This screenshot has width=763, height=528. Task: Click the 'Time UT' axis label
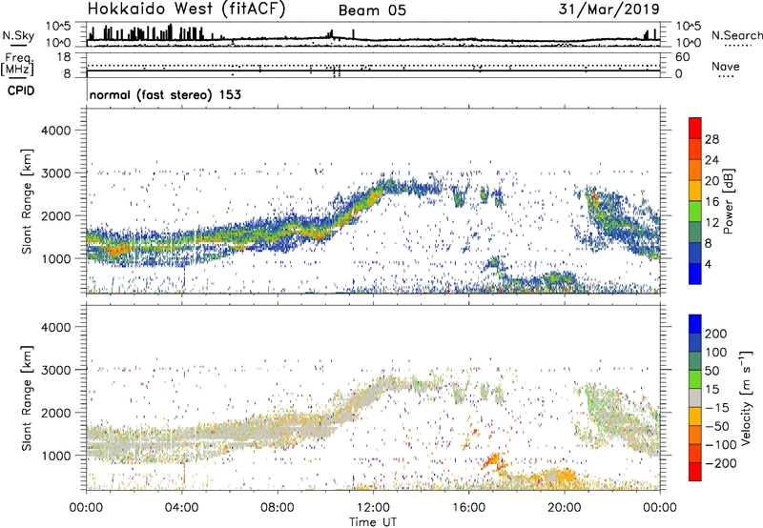pos(373,521)
